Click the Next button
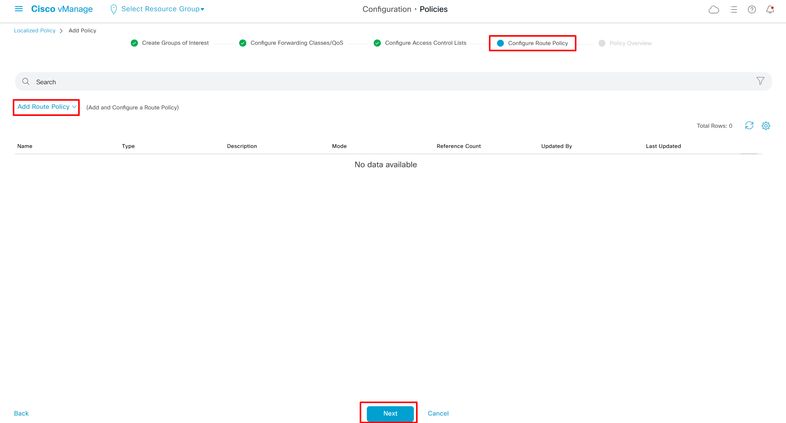786x423 pixels. 390,413
